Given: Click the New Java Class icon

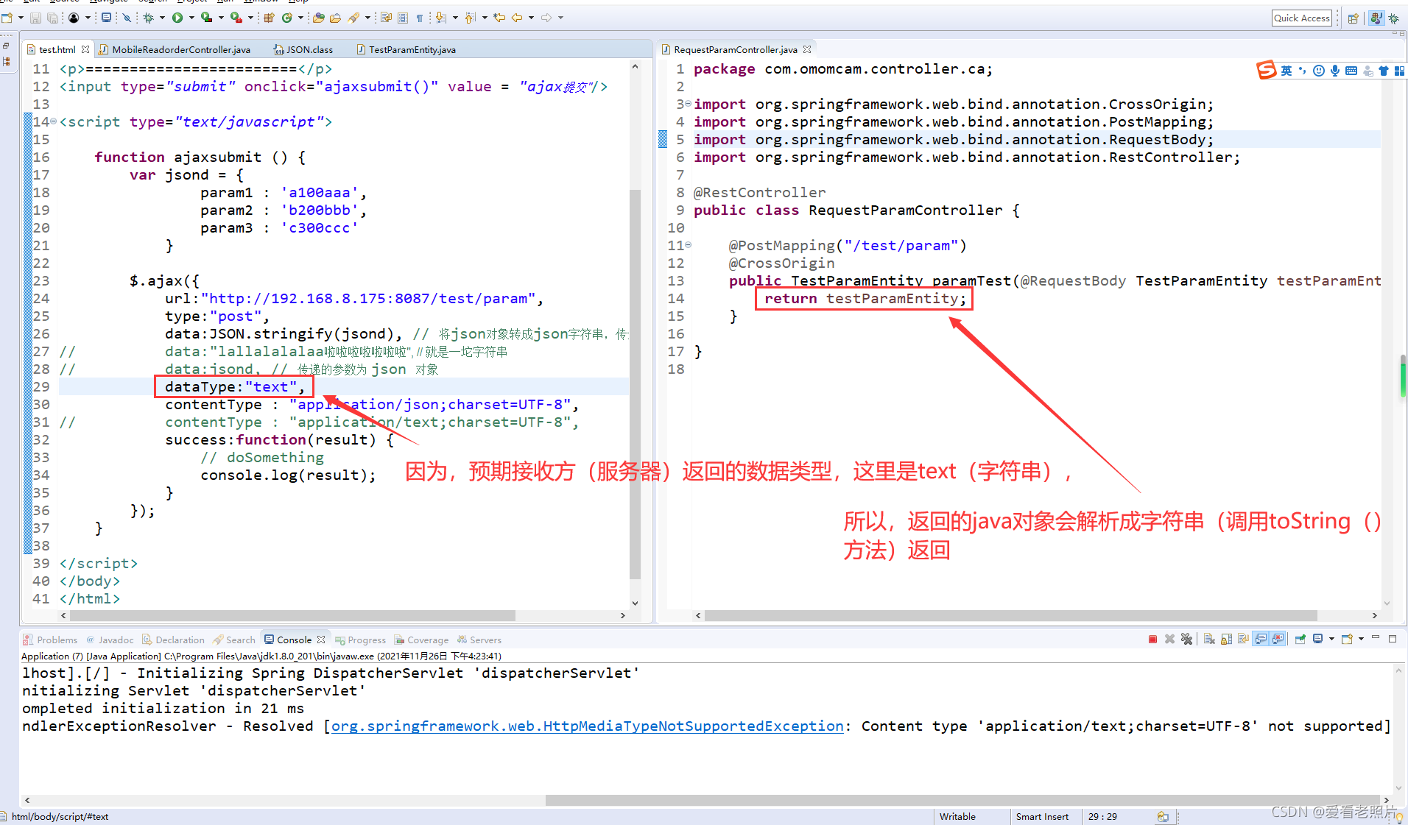Looking at the screenshot, I should pyautogui.click(x=287, y=18).
